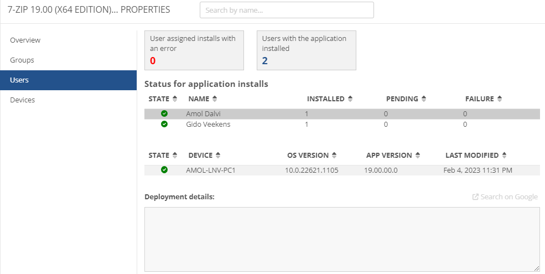The height and width of the screenshot is (274, 545).
Task: Sort users table by NAME column arrows
Action: point(215,99)
